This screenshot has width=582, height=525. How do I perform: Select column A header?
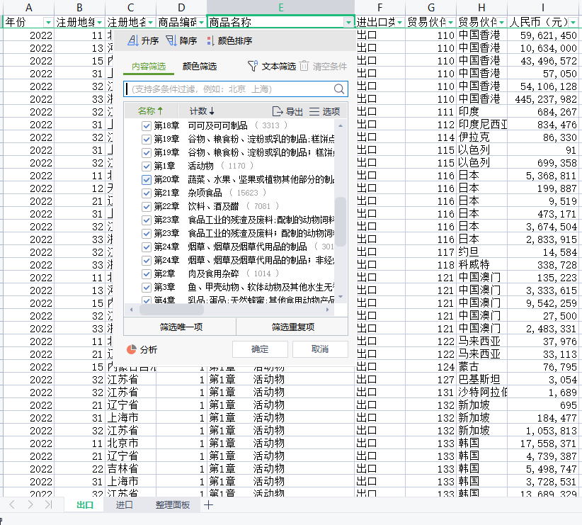click(28, 7)
